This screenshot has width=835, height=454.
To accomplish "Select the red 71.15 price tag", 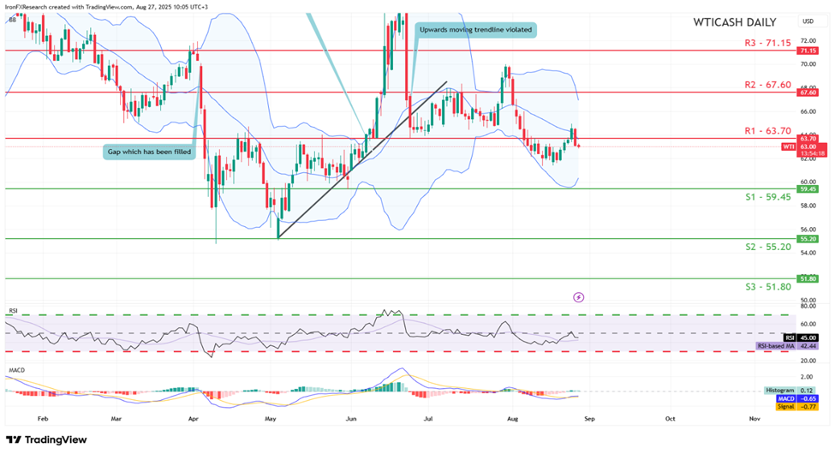I will click(x=807, y=51).
